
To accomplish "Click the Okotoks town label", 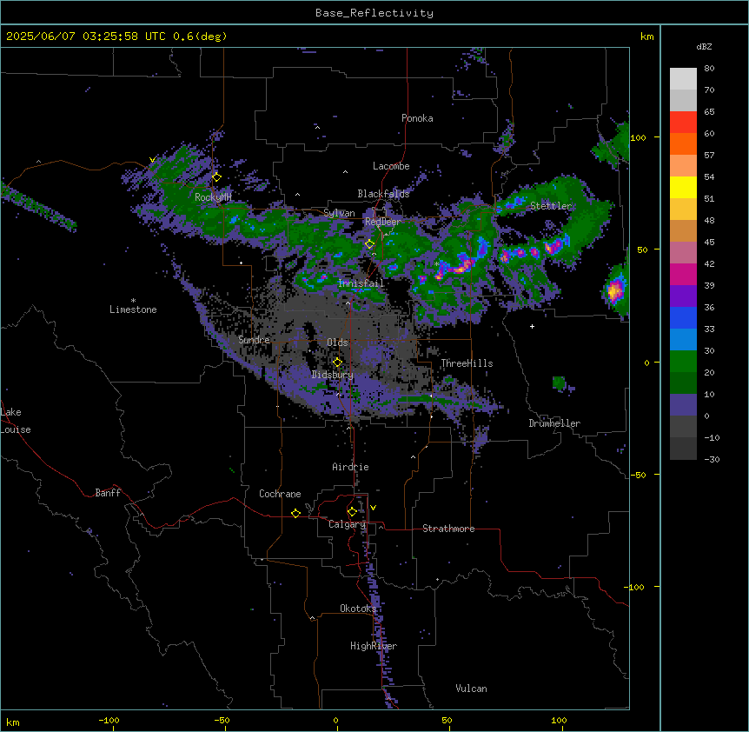I will tap(358, 609).
